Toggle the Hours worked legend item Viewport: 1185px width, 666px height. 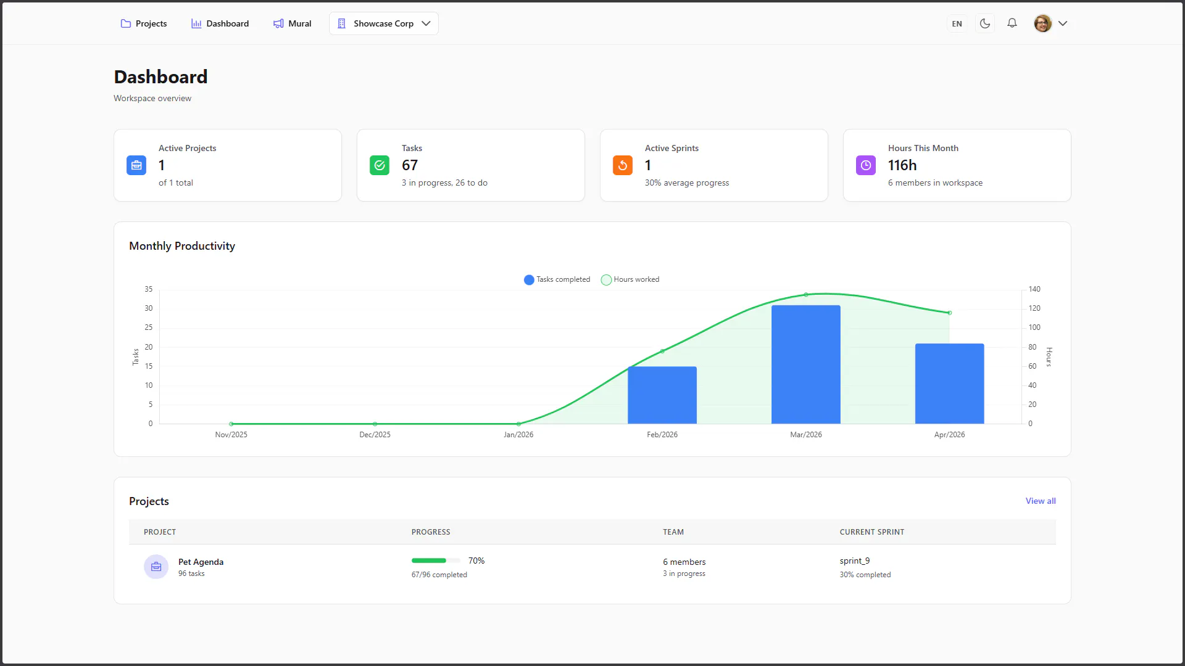(x=630, y=279)
